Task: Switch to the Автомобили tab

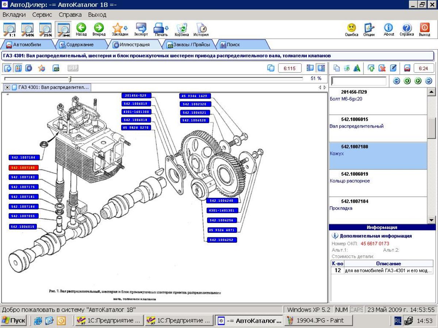Action: [27, 45]
